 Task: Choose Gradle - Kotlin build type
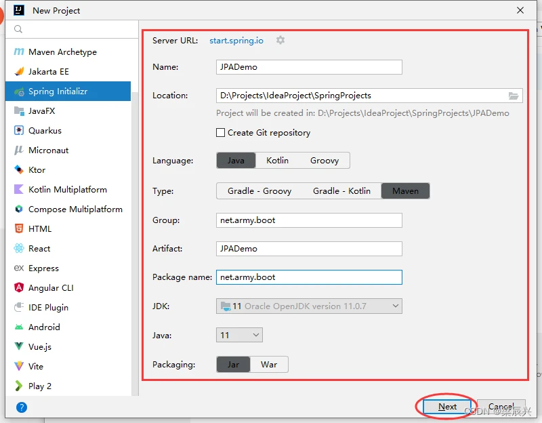pyautogui.click(x=342, y=191)
